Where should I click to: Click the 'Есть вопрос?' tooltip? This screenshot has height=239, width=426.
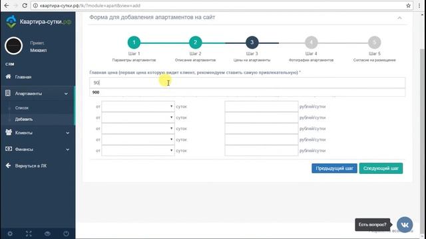pos(373,224)
